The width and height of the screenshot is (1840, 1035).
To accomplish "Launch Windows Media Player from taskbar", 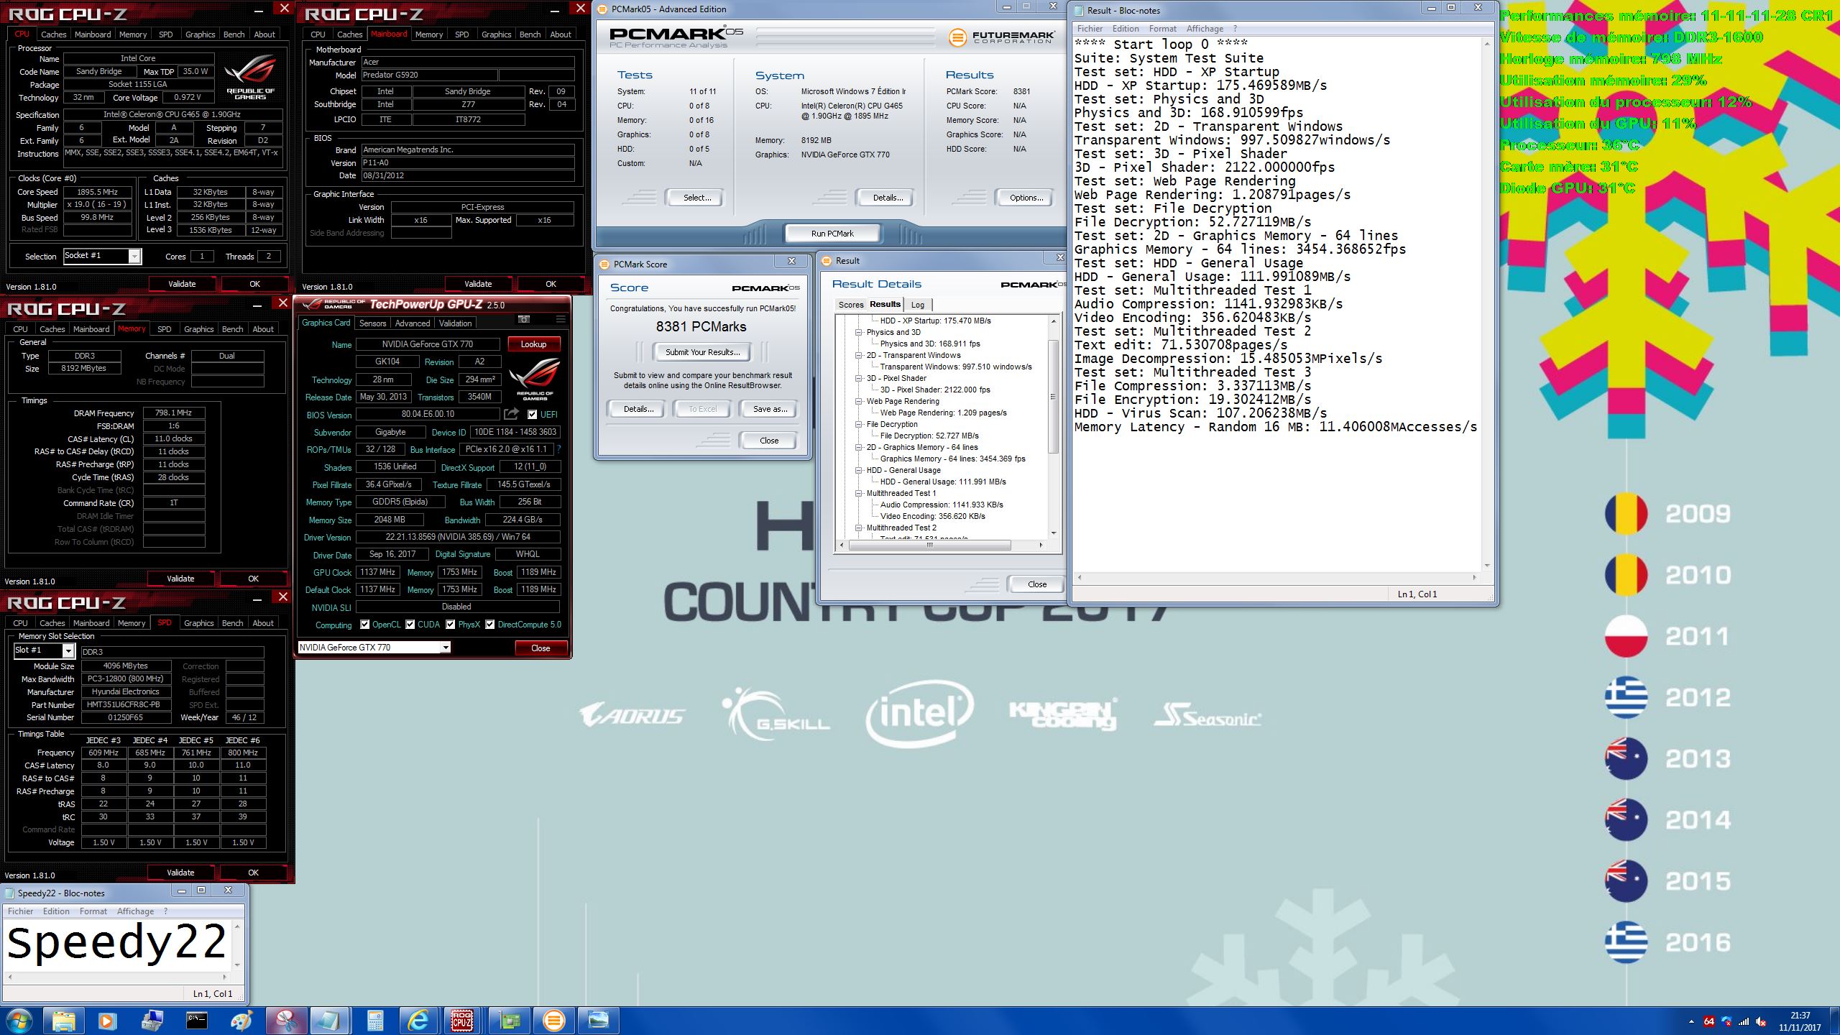I will pyautogui.click(x=107, y=1021).
